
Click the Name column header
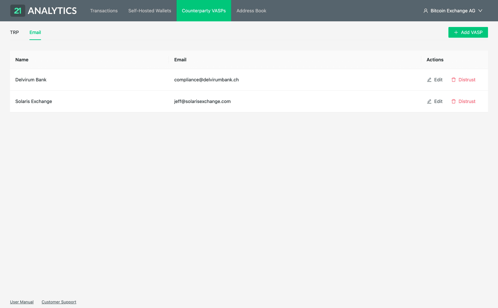[x=22, y=60]
